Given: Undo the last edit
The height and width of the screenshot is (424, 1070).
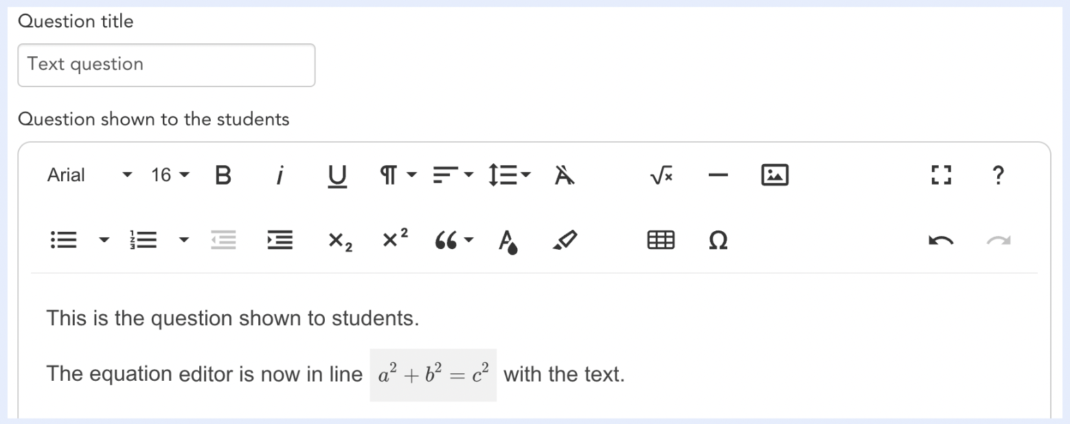Looking at the screenshot, I should coord(940,240).
